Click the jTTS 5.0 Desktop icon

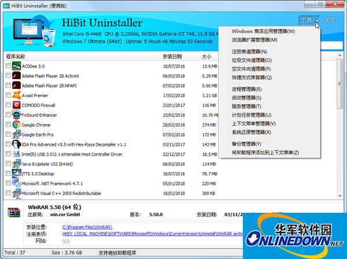click(16, 173)
